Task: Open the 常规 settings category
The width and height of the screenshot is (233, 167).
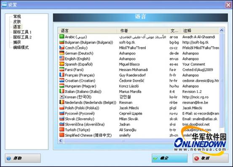Action: click(x=17, y=16)
